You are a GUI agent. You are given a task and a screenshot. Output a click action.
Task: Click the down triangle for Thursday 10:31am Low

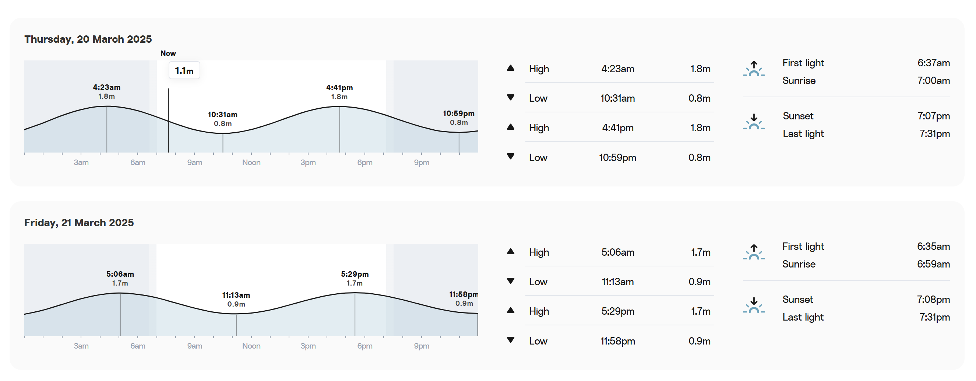tap(510, 98)
